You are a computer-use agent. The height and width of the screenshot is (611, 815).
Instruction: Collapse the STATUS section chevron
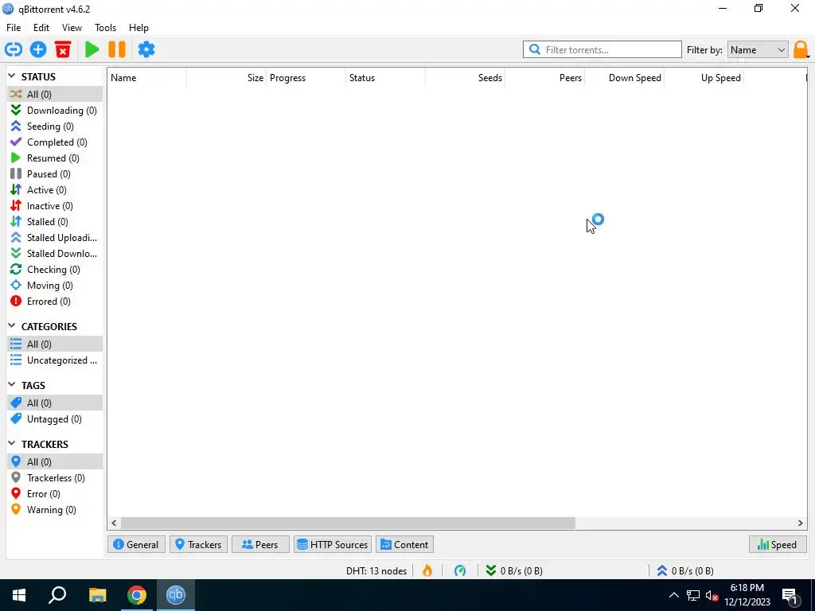(12, 76)
